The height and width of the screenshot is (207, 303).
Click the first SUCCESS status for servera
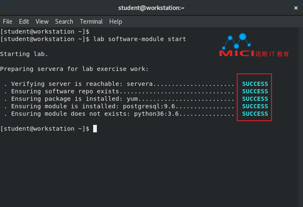pyautogui.click(x=255, y=84)
